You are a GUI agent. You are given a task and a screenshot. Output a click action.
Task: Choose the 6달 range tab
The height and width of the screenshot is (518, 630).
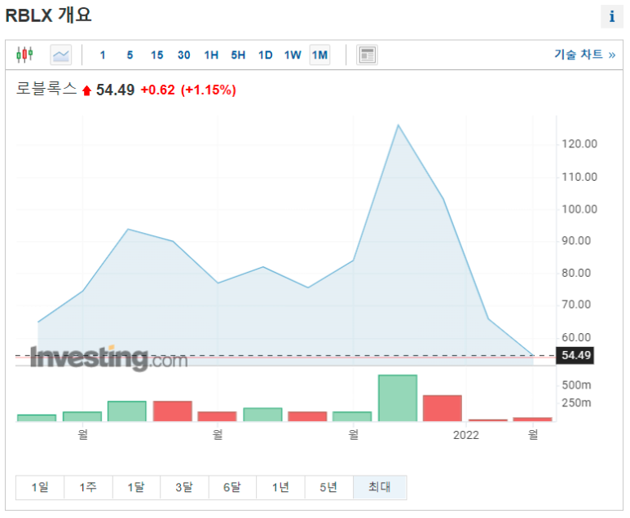(232, 487)
